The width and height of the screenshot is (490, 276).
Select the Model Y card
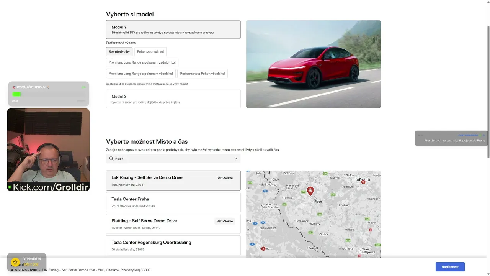point(173,30)
